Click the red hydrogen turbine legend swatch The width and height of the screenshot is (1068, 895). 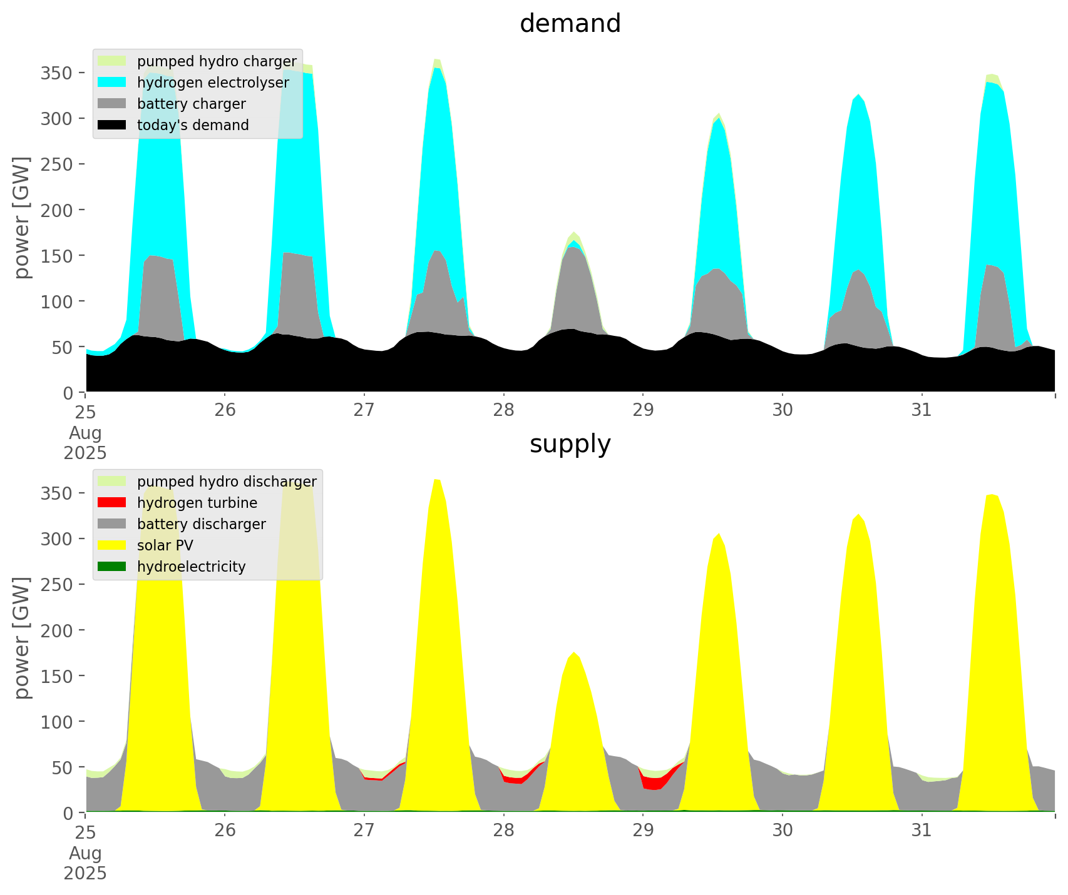[x=113, y=503]
